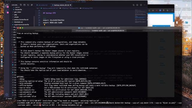
Task: Maximize the terminal window with green button
Action: coord(22,28)
